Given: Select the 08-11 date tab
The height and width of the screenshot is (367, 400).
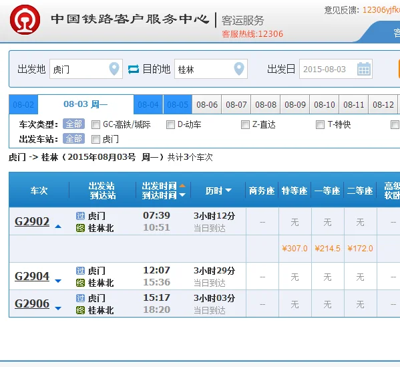Looking at the screenshot, I should 353,104.
